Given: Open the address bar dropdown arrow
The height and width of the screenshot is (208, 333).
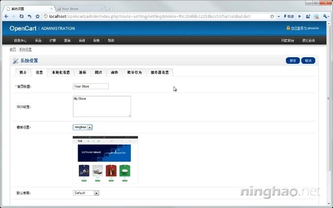Looking at the screenshot, I should click(x=279, y=16).
